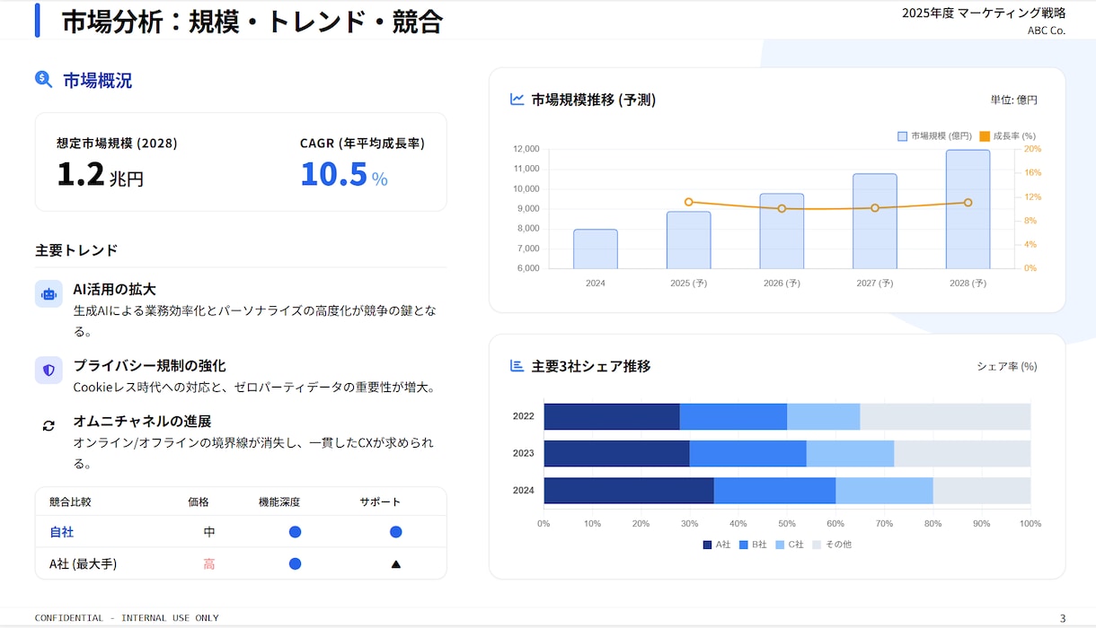Screen dimensions: 1096x628
Task: Click the A社 segment of the 2024 bar
Action: [629, 491]
